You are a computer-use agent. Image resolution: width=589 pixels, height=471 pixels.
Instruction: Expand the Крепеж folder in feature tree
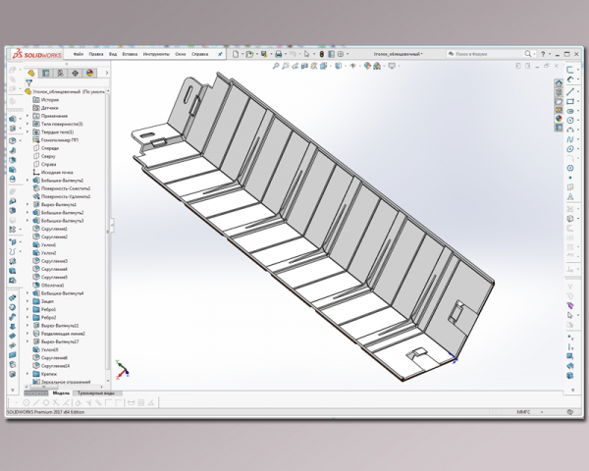[x=27, y=374]
